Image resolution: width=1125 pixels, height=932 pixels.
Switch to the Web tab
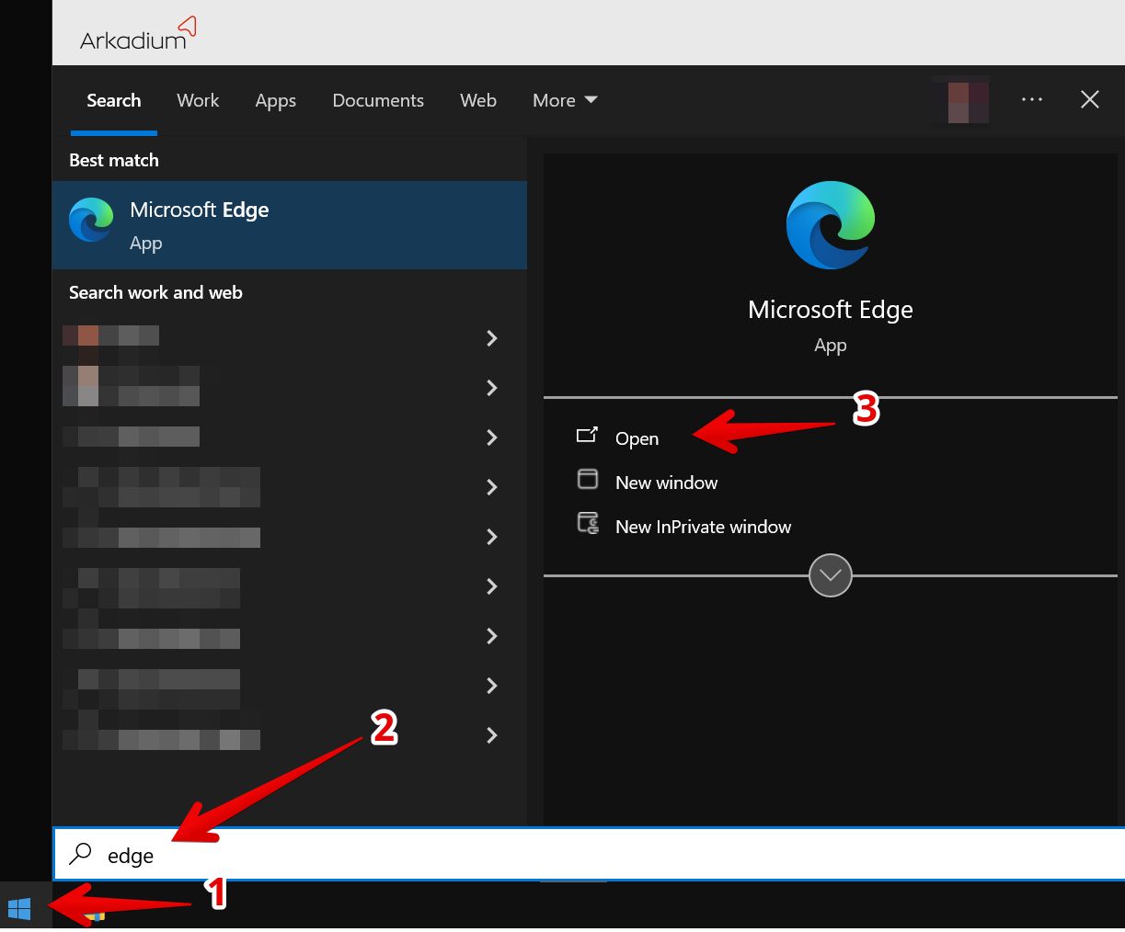coord(478,100)
